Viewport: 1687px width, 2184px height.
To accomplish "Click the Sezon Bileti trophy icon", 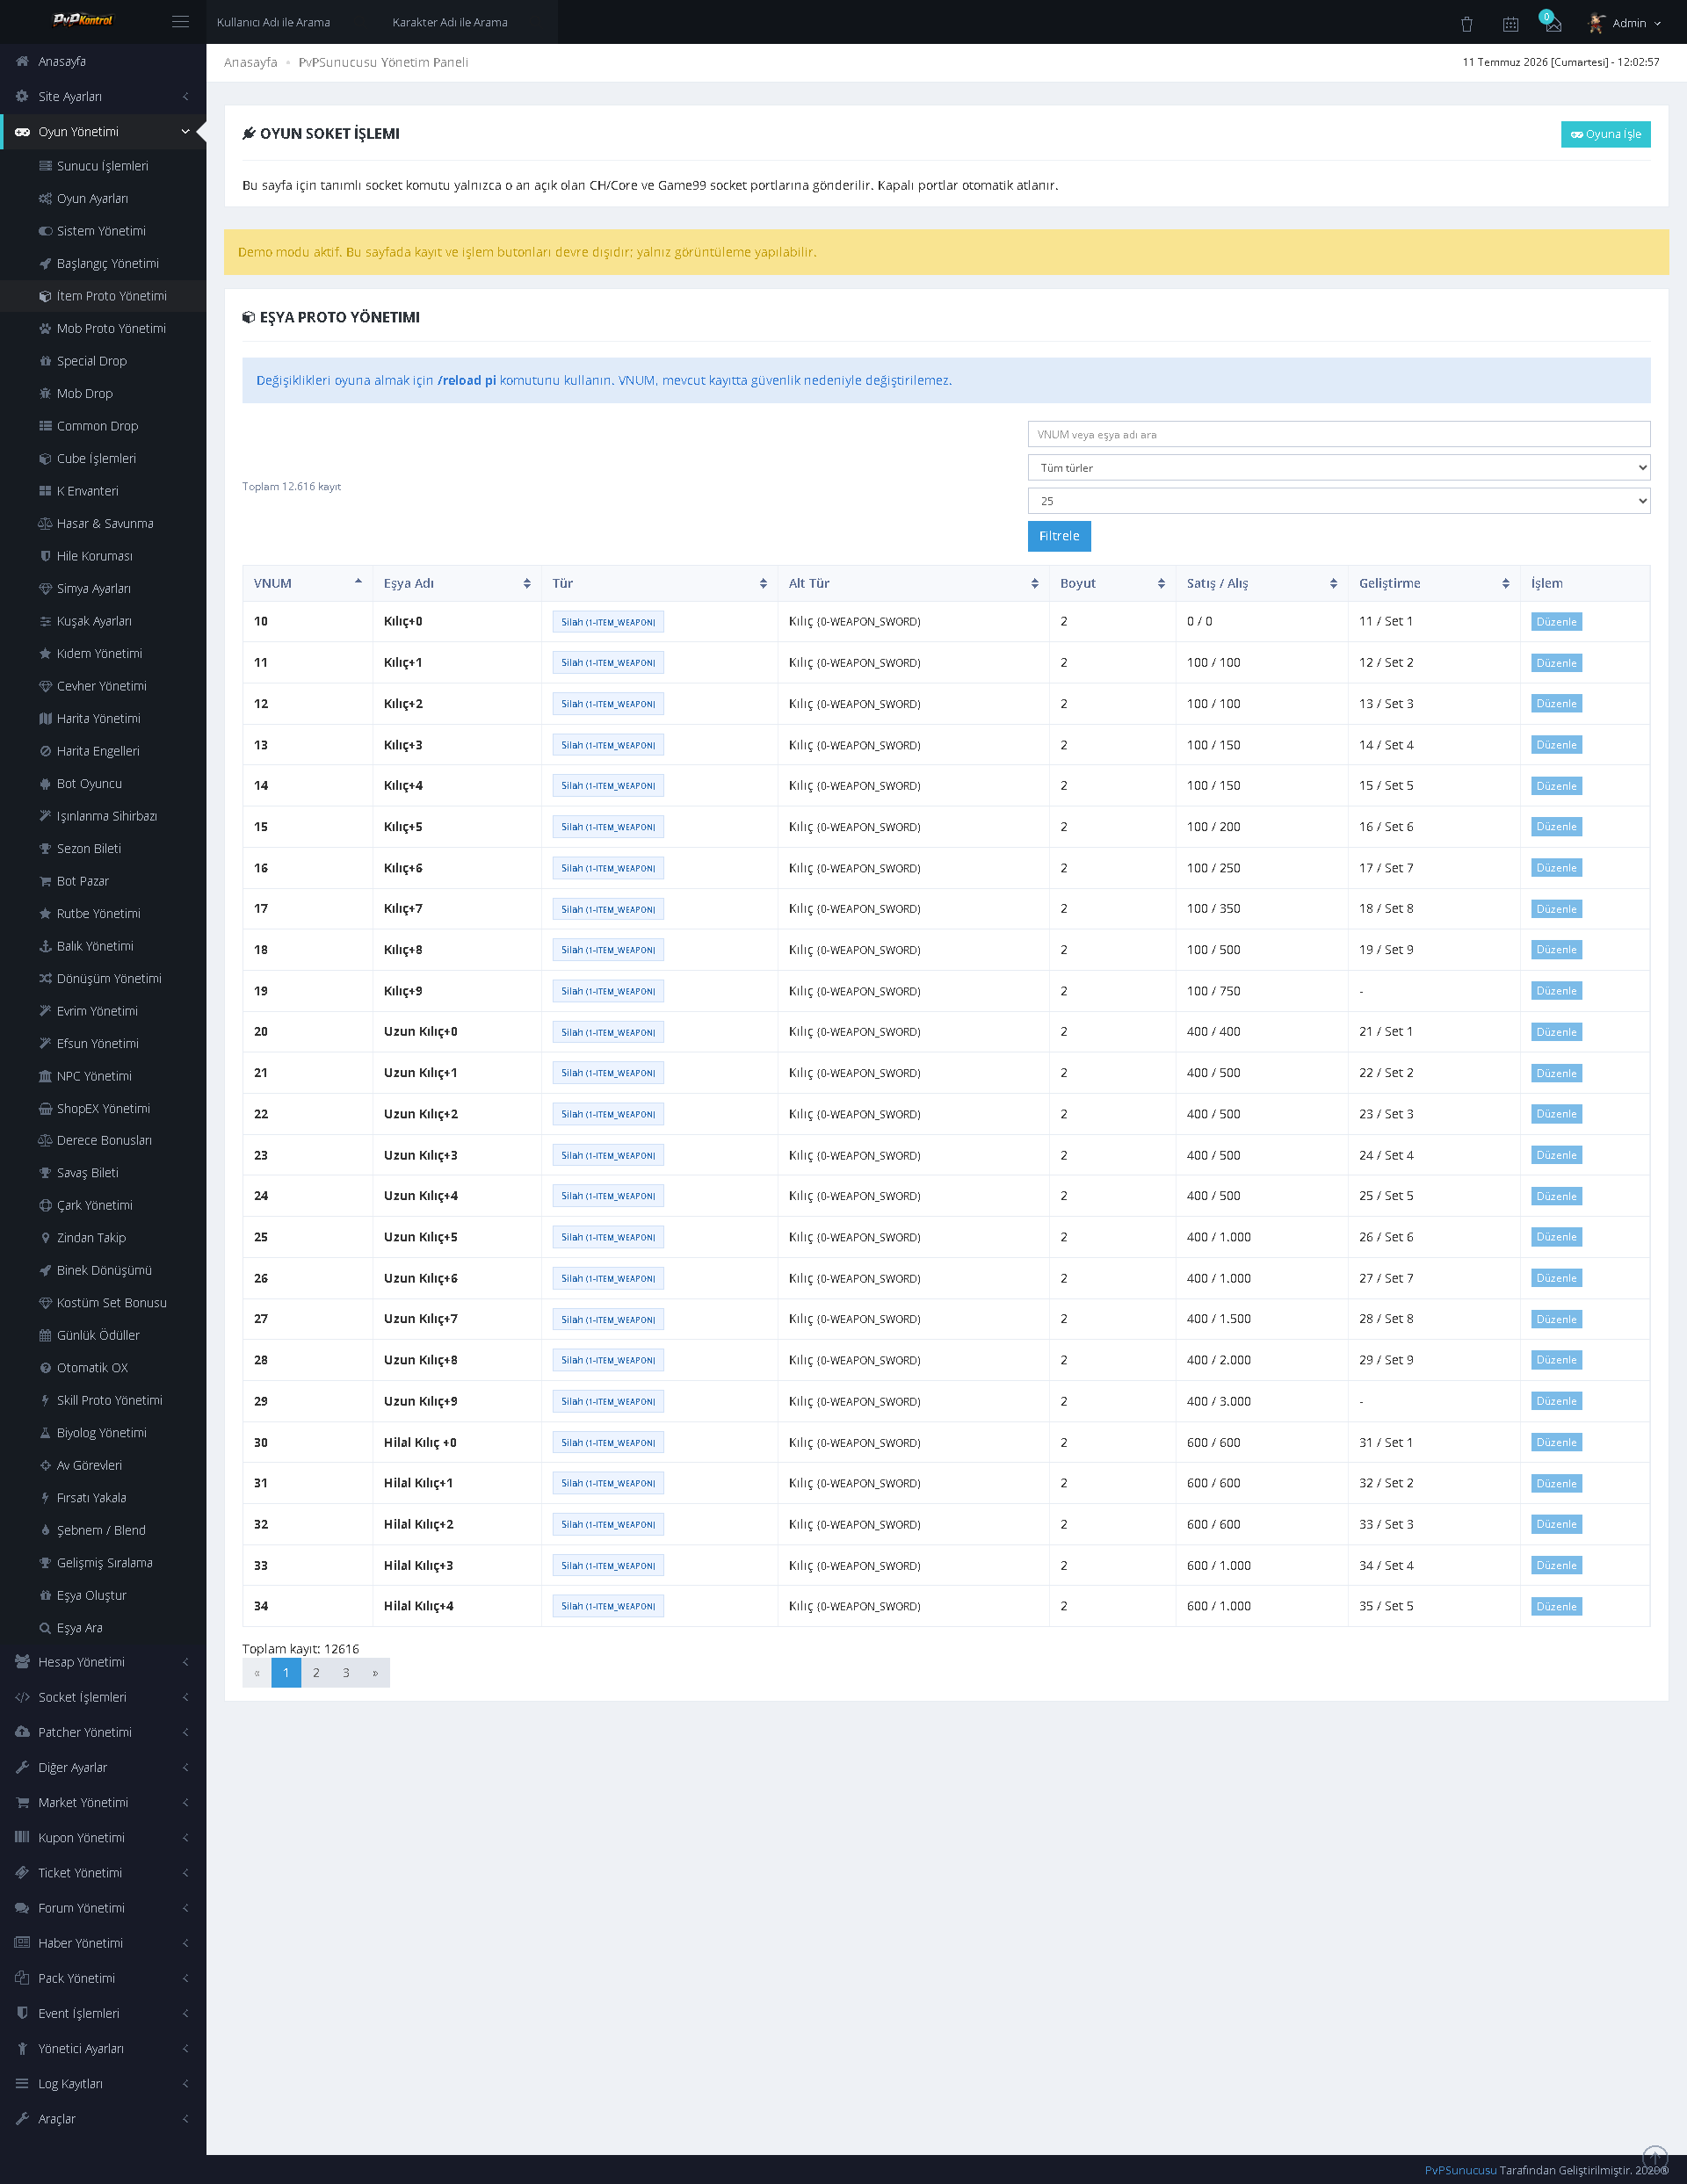I will (45, 848).
